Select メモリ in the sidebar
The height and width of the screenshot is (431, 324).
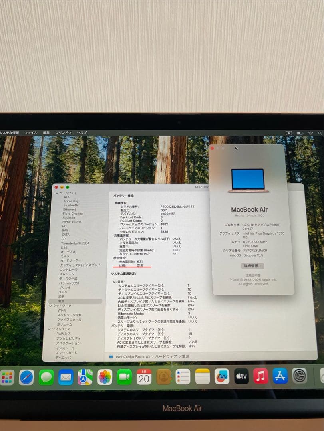point(63,292)
